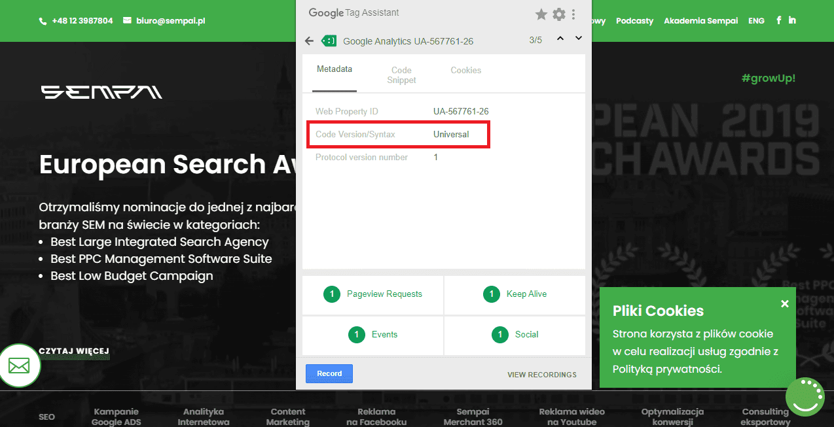
Task: Click Google Analytics UA-567761-26 header title
Action: pyautogui.click(x=408, y=41)
